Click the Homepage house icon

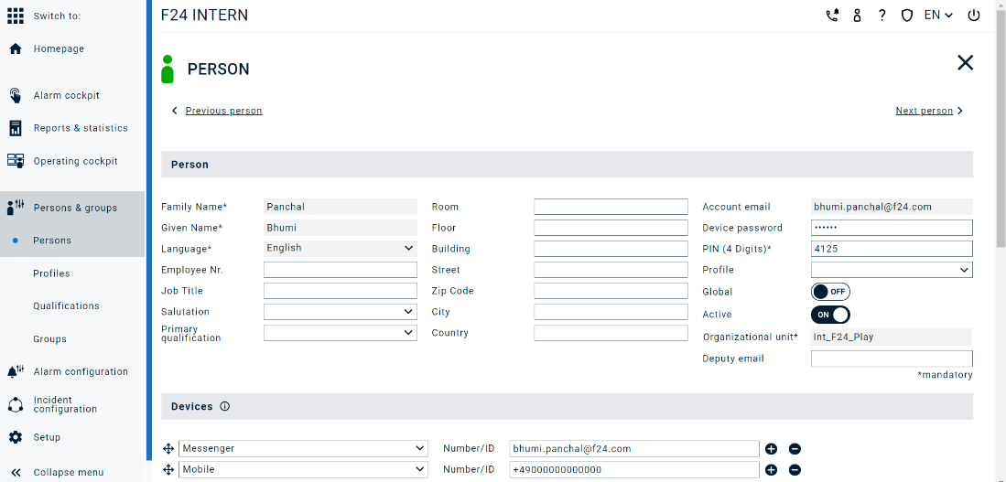click(16, 48)
